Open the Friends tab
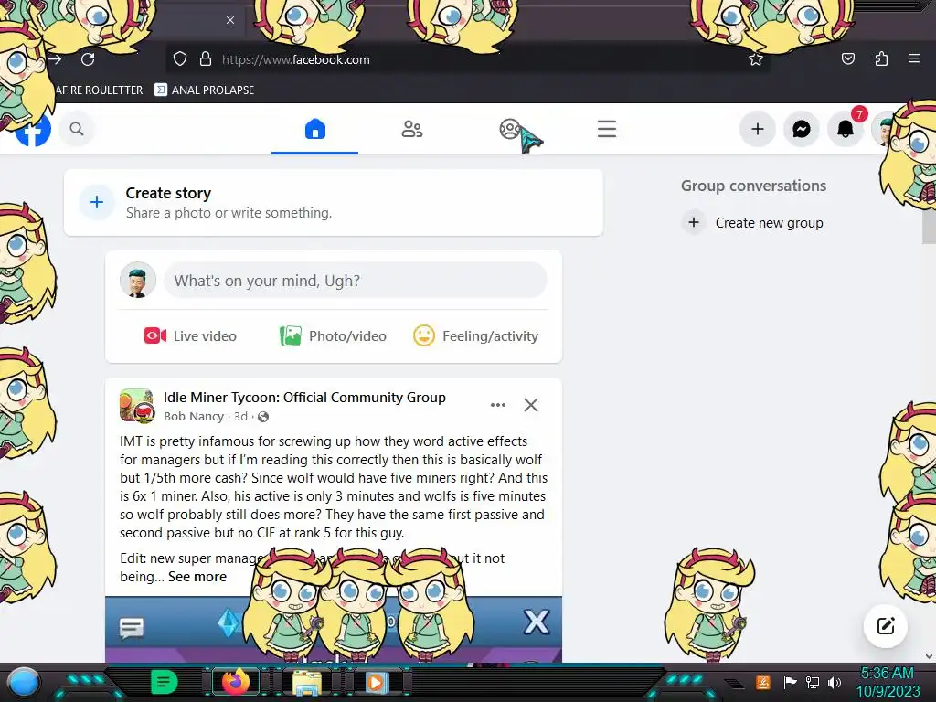This screenshot has height=702, width=936. (412, 129)
